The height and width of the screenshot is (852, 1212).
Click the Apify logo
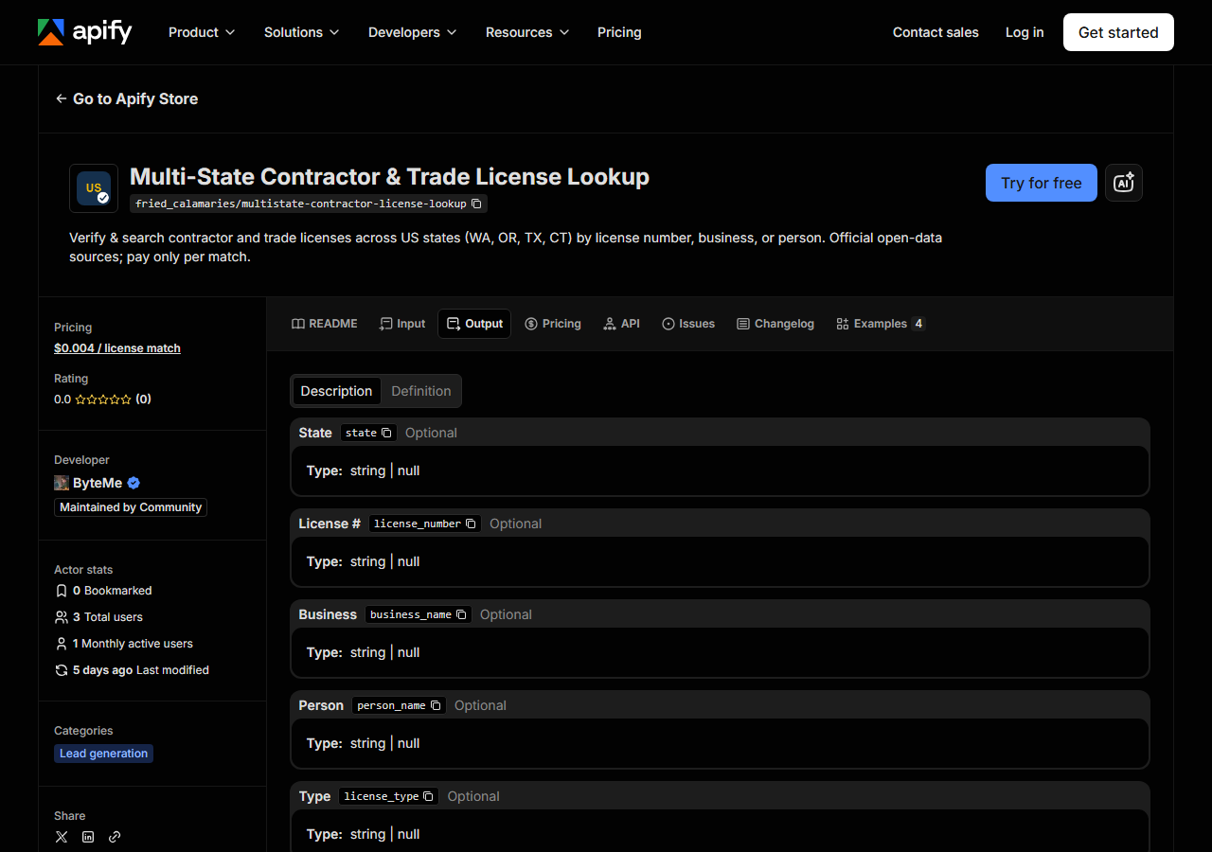point(84,32)
